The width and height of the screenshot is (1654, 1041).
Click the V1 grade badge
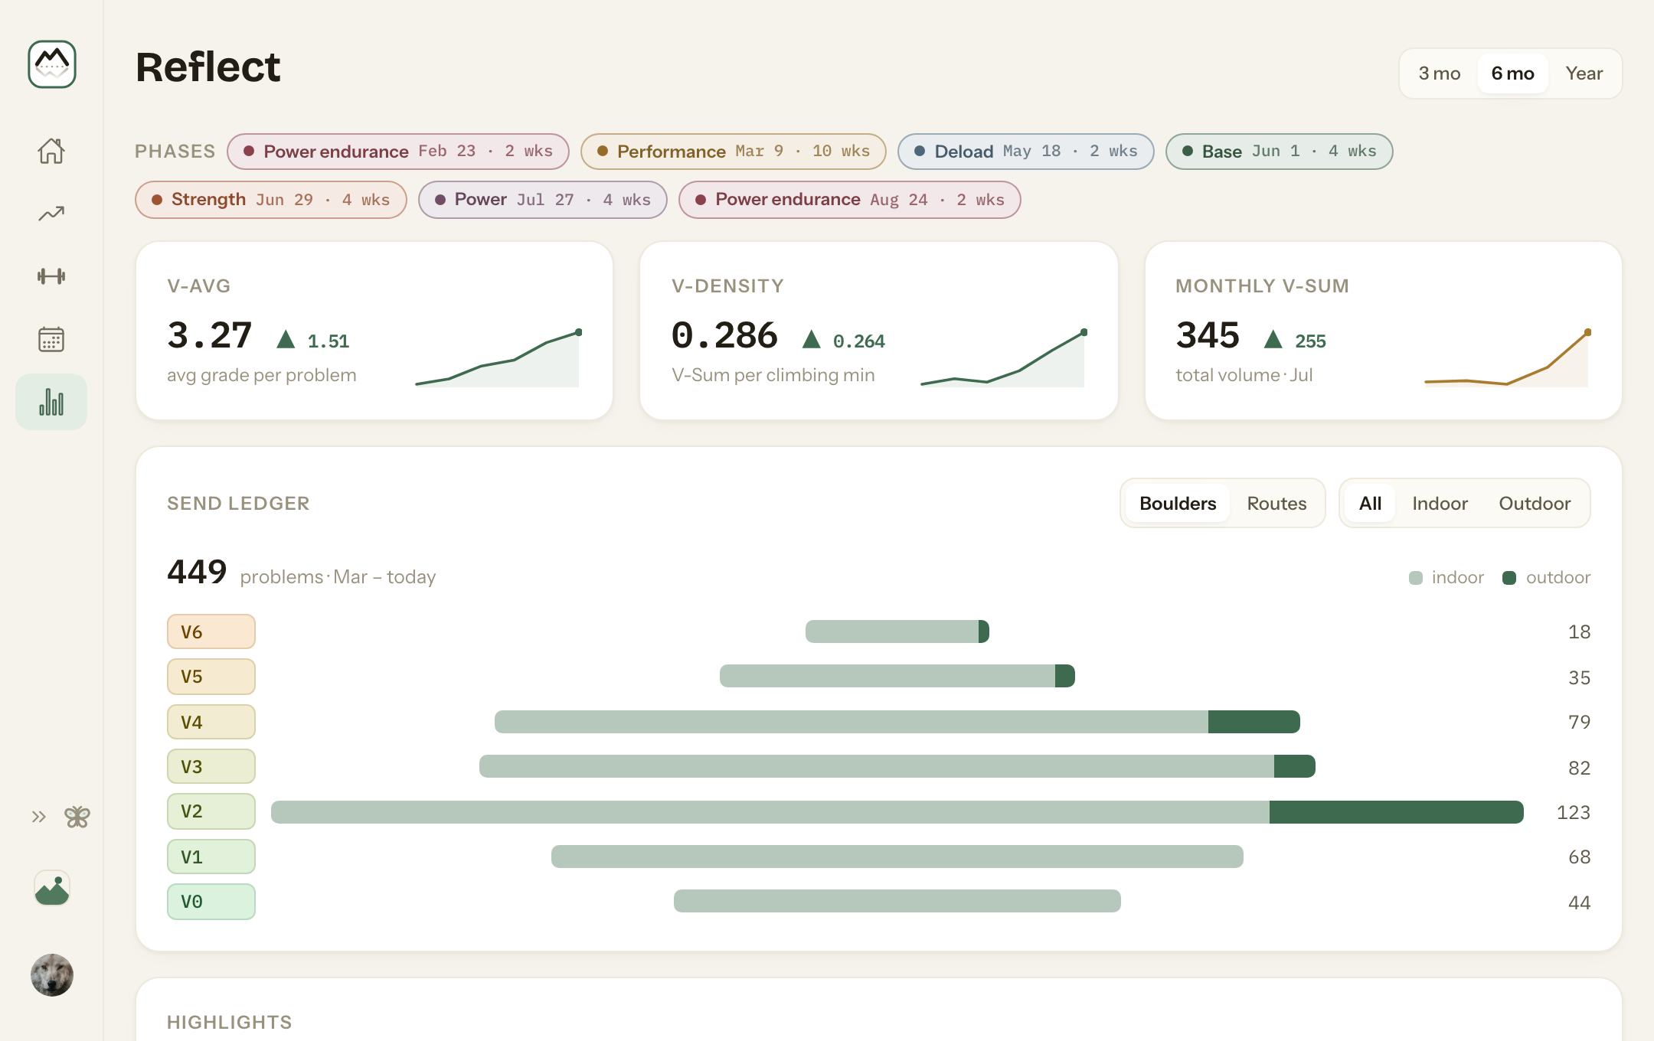pyautogui.click(x=211, y=857)
